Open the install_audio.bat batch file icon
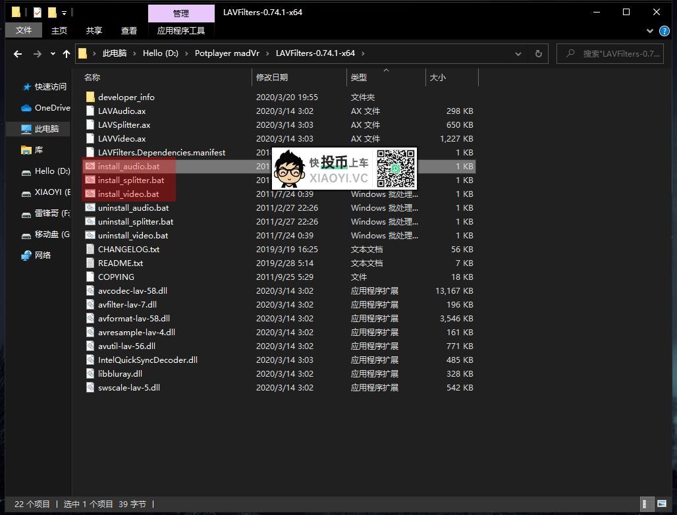The height and width of the screenshot is (515, 677). coord(90,167)
